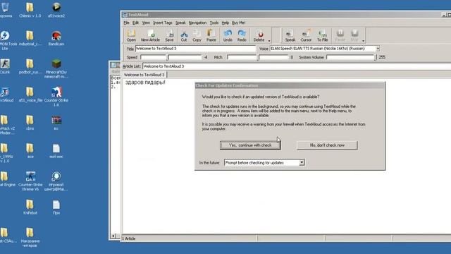This screenshot has width=451, height=254.
Task: Open the Buy Me! menu
Action: [x=238, y=23]
